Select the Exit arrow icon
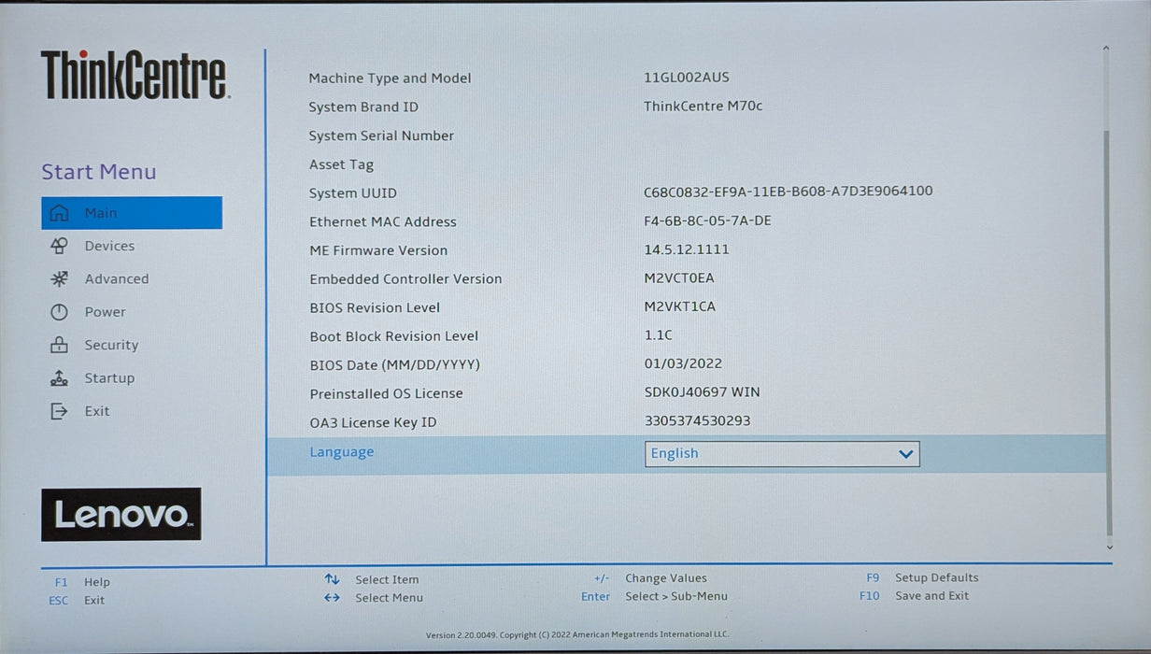 coord(59,411)
